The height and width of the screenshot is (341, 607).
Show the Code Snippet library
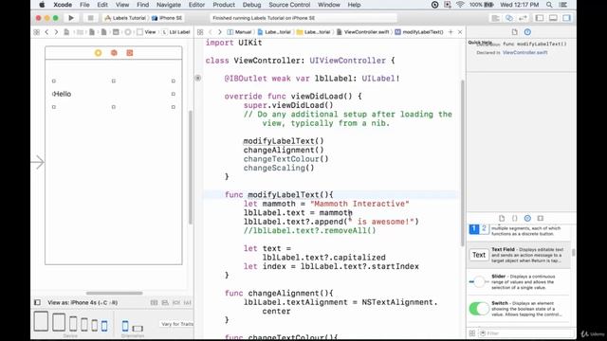(514, 219)
